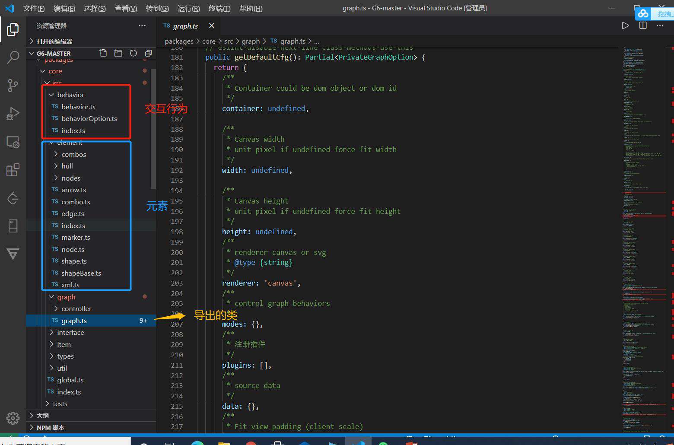Open global.ts file
Screen dimensions: 674x445
(91, 380)
